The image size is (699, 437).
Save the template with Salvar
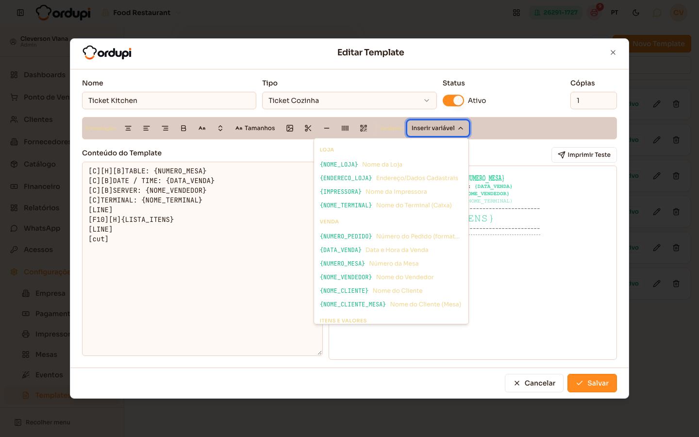tap(592, 383)
